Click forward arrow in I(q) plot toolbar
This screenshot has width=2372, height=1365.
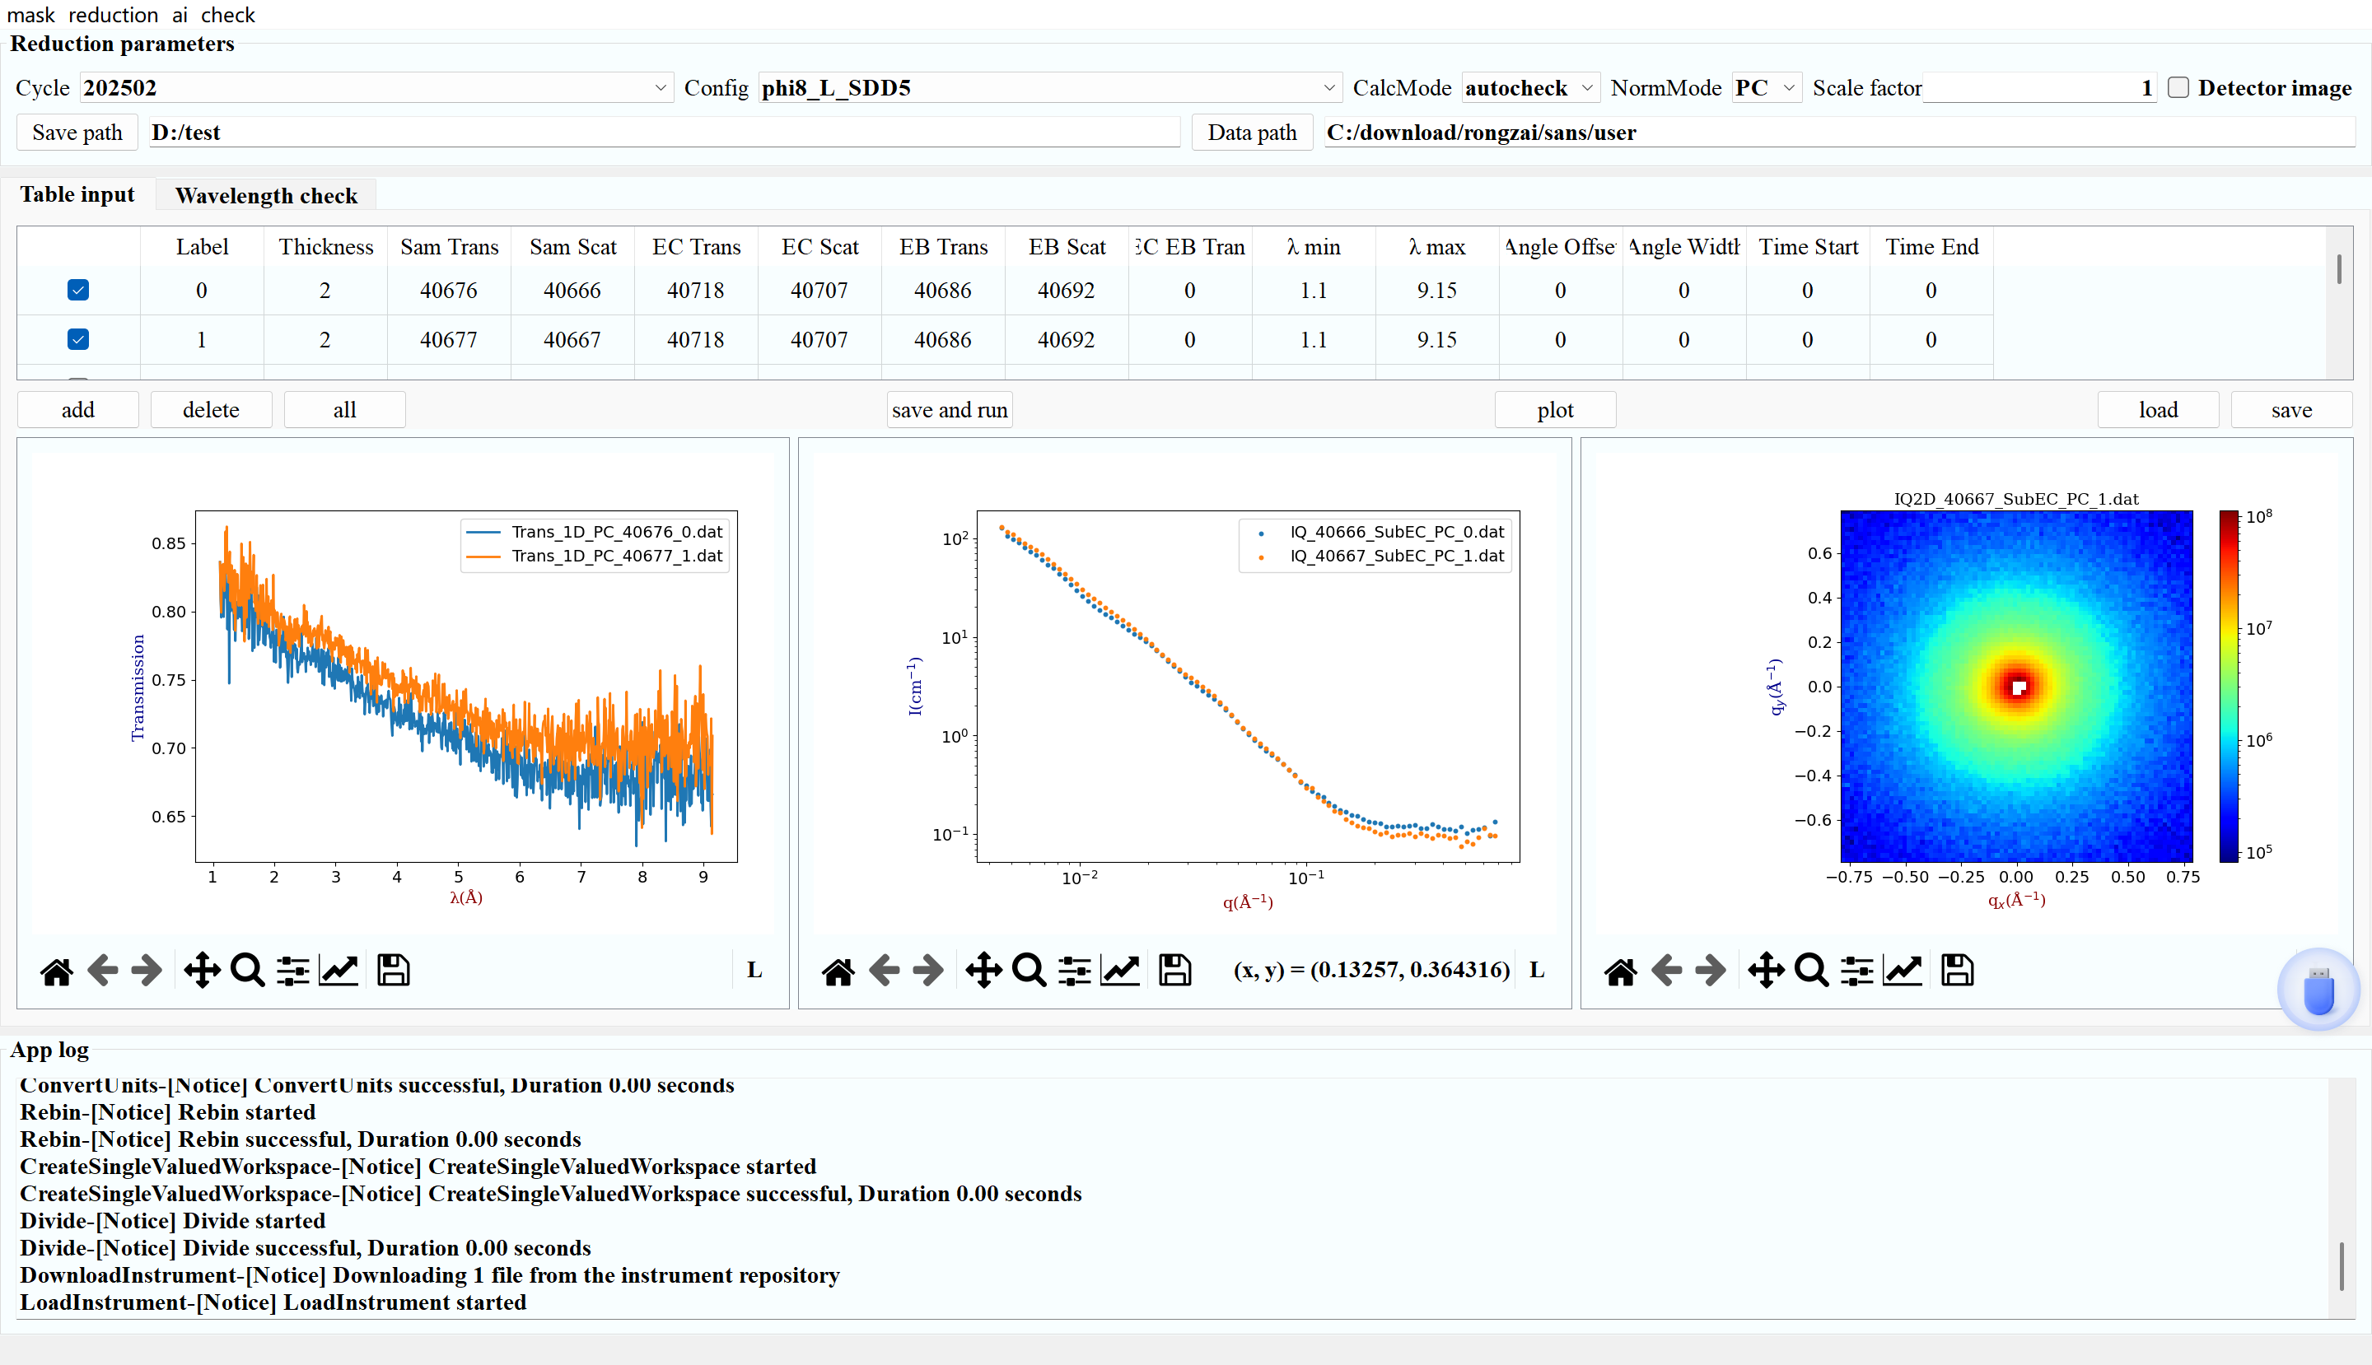pos(928,971)
